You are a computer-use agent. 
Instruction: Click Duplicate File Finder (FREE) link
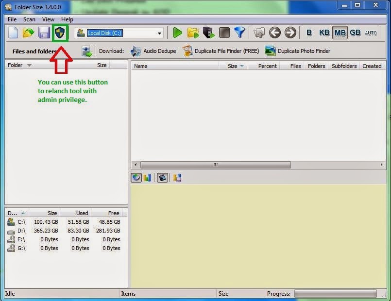(x=227, y=51)
